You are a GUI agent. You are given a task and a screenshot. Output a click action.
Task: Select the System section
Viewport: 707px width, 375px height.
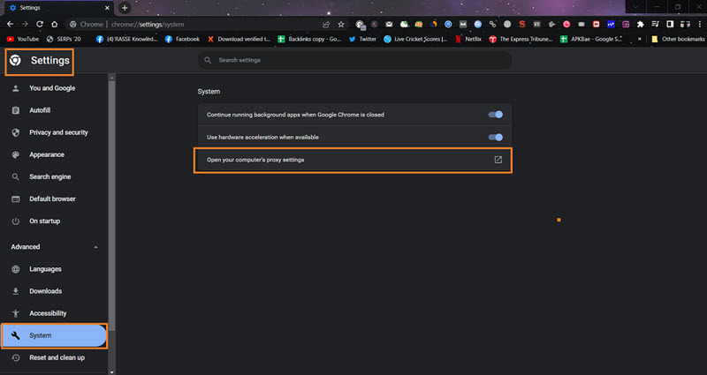pyautogui.click(x=54, y=335)
